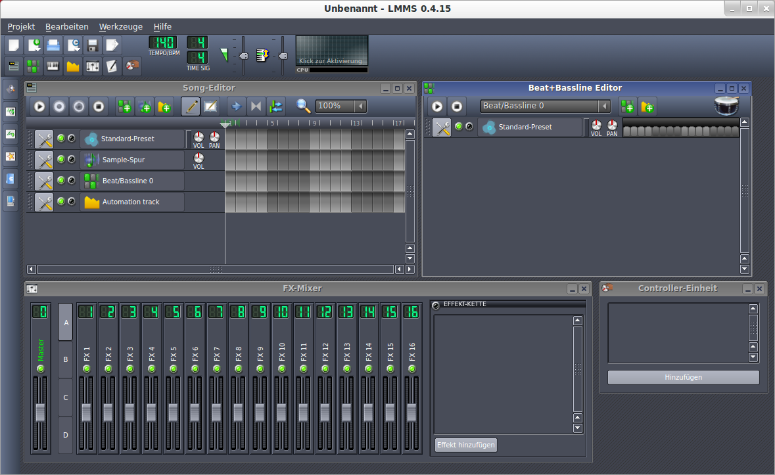The image size is (775, 475).
Task: Open the wrench menu of the Standard-Preset track
Action: [43, 139]
